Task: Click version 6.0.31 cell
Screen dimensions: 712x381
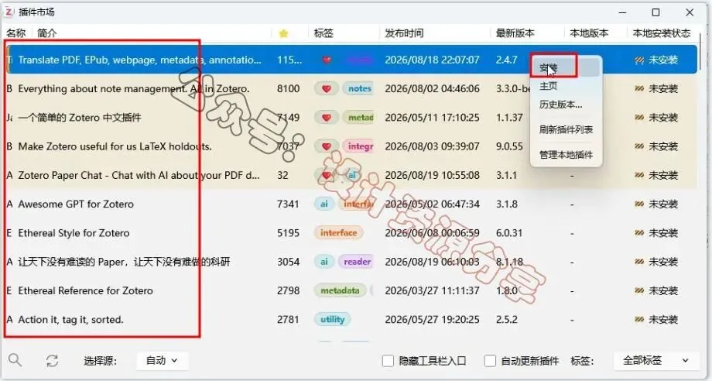Action: click(x=509, y=233)
